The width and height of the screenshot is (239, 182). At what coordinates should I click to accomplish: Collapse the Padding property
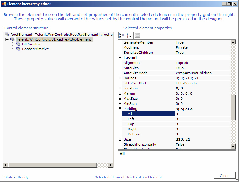[120, 109]
